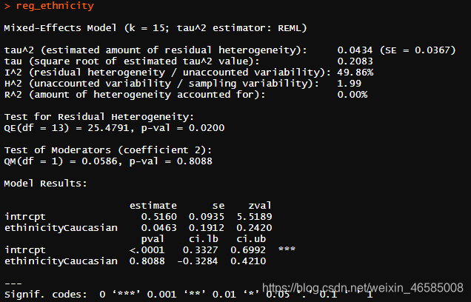Click the blog.csdn.net watermark link
Image resolution: width=471 pixels, height=302 pixels.
point(363,288)
